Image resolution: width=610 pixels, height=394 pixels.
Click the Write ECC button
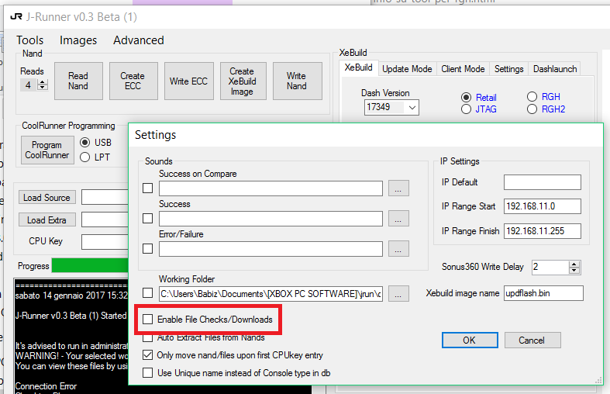click(x=188, y=81)
